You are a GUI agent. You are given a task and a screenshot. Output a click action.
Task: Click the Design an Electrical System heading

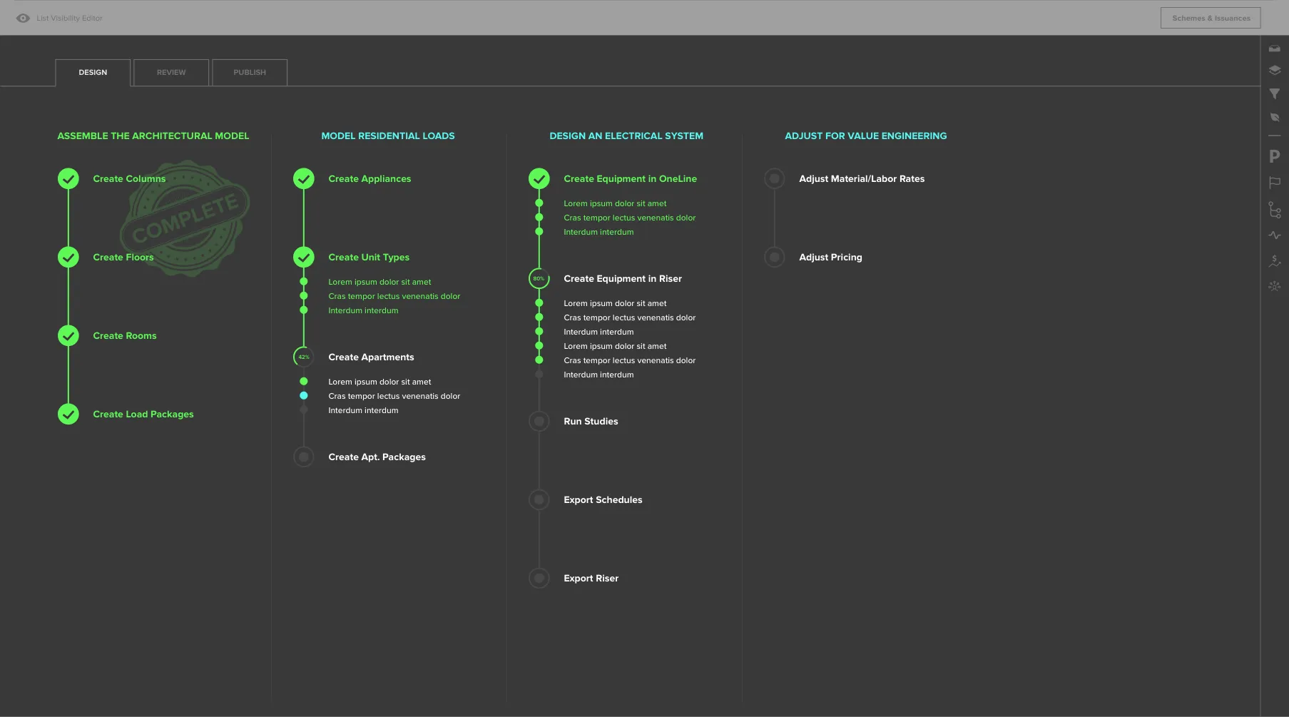tap(626, 136)
